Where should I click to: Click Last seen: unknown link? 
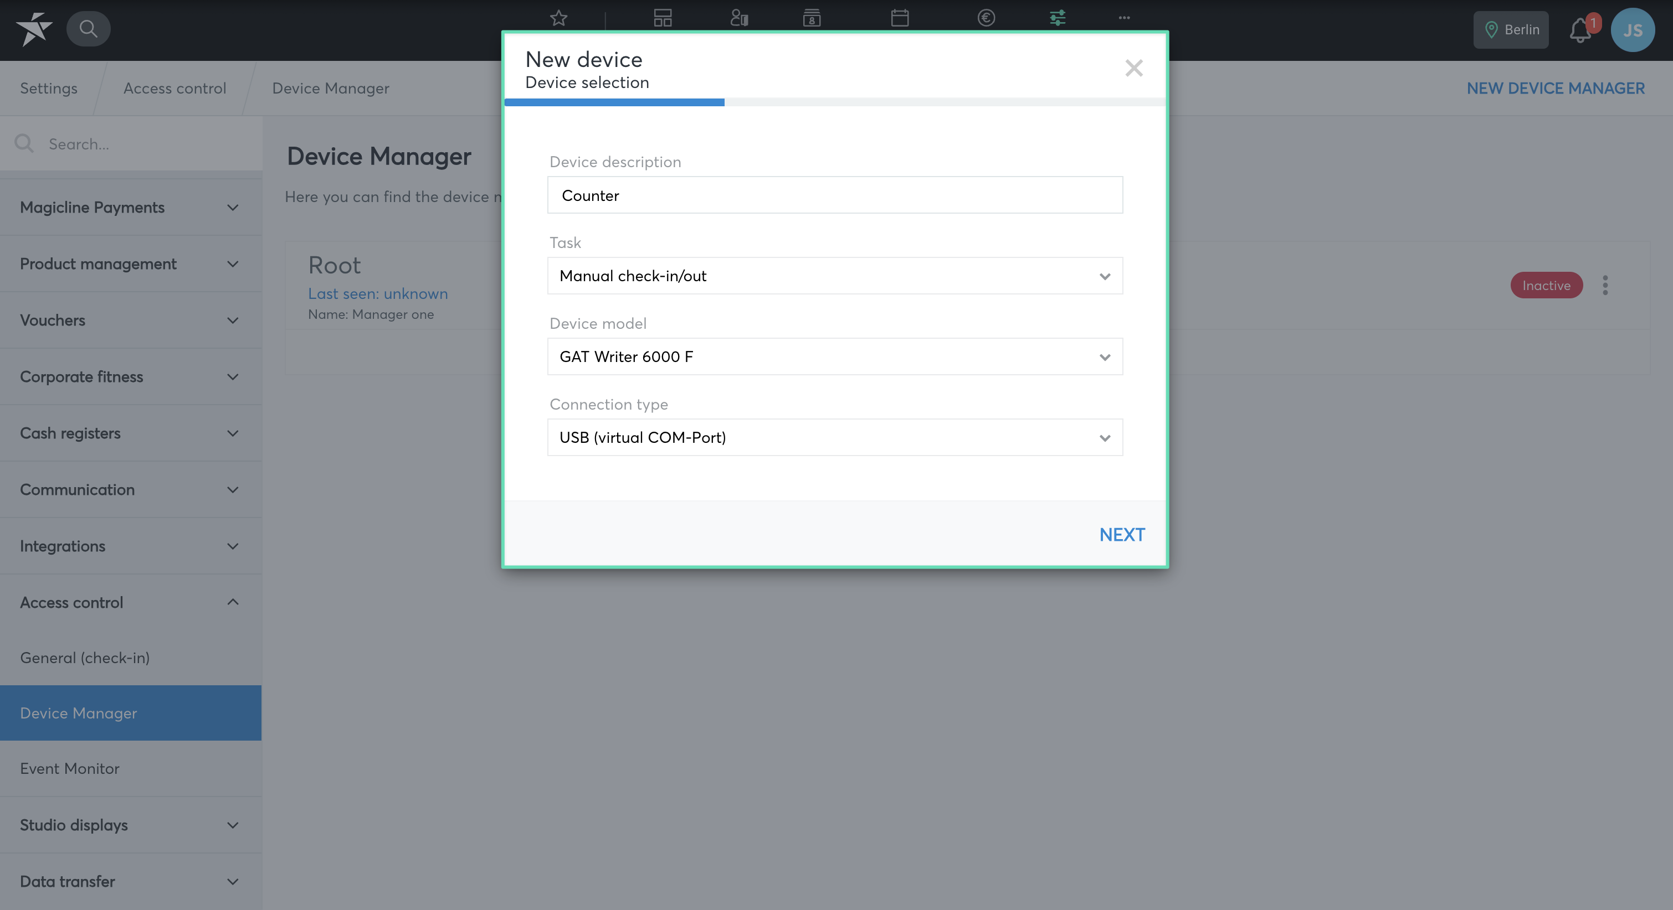tap(378, 294)
